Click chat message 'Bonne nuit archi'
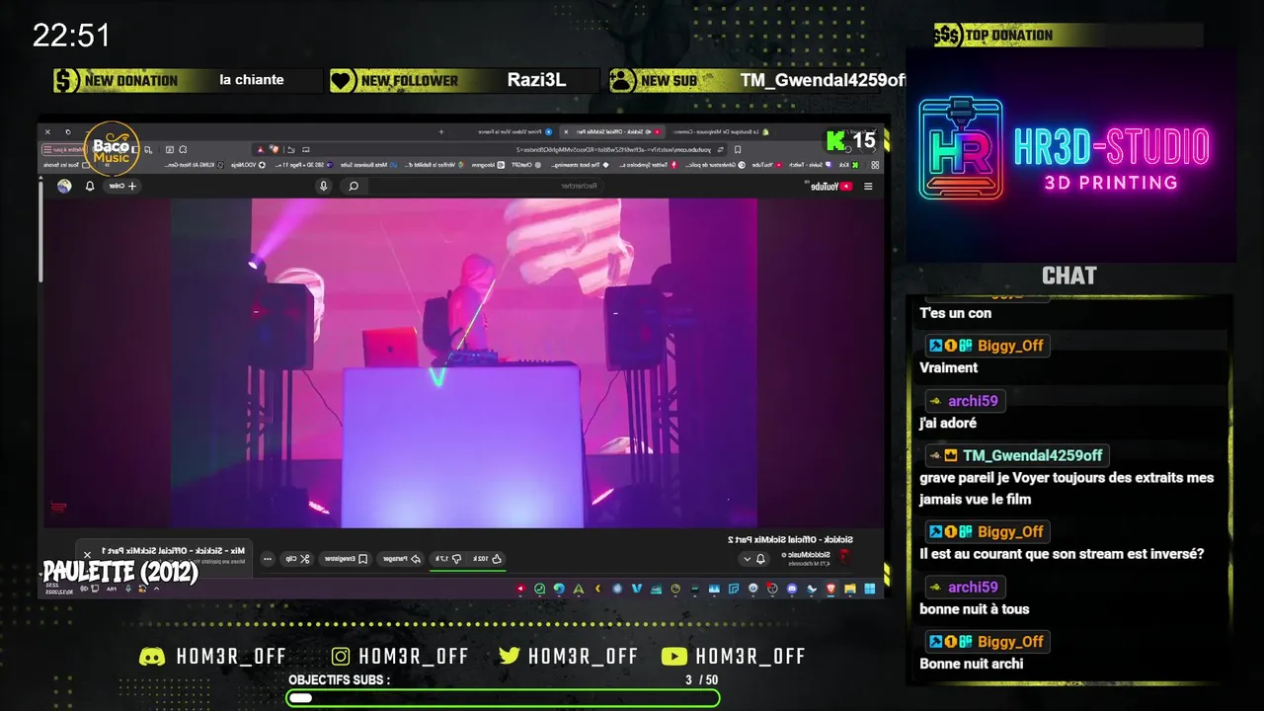The image size is (1264, 711). [971, 664]
